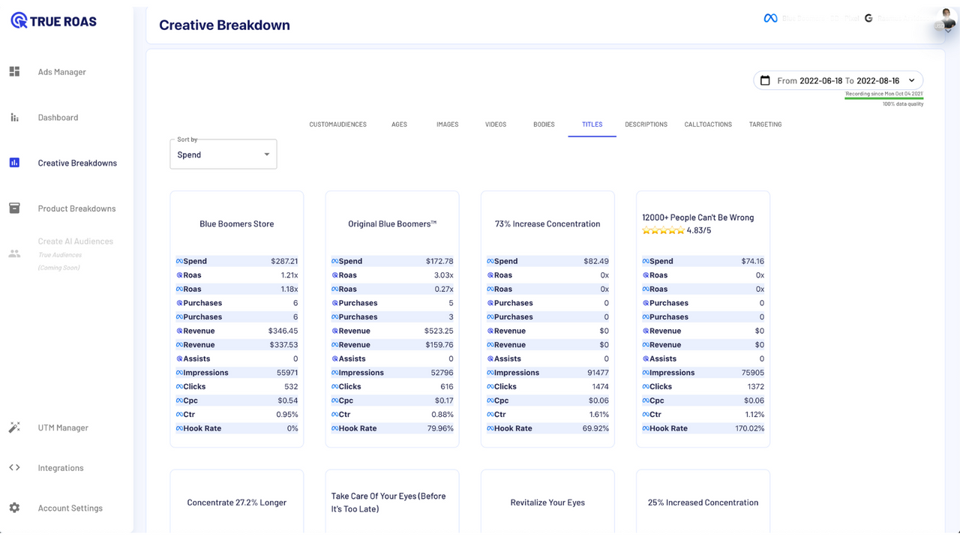Viewport: 960px width, 540px height.
Task: Click 12000+ People Can't Be Wrong title
Action: point(697,217)
